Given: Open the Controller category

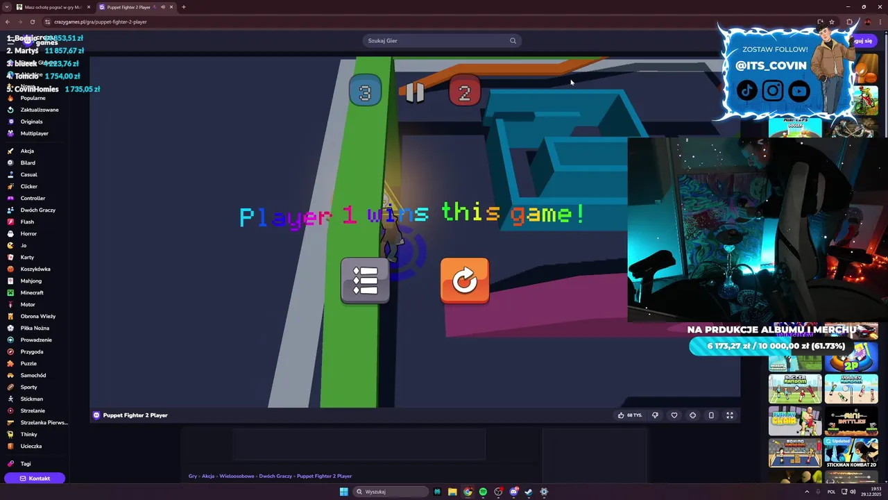Looking at the screenshot, I should (x=33, y=198).
